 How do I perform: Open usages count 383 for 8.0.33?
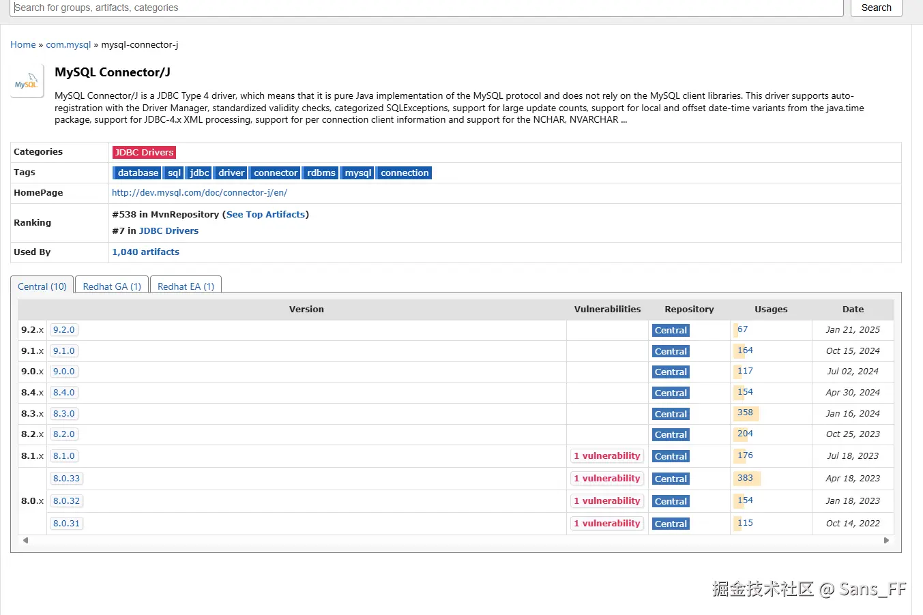[745, 478]
